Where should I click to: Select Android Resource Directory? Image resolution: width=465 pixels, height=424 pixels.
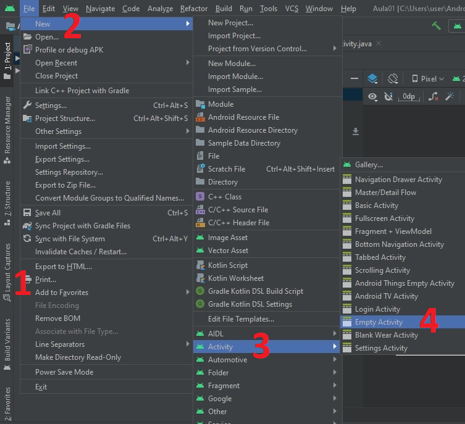[267, 130]
